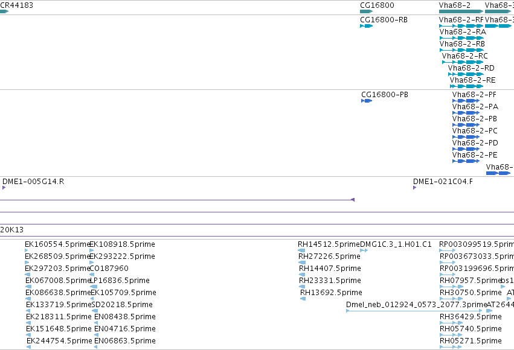The image size is (514, 350).
Task: Select RH14512.5prime EST
Action: (301, 250)
